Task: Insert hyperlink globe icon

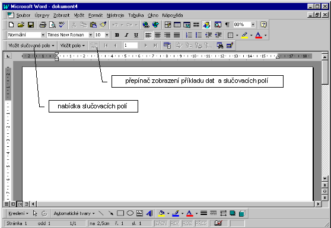Action: (x=146, y=25)
